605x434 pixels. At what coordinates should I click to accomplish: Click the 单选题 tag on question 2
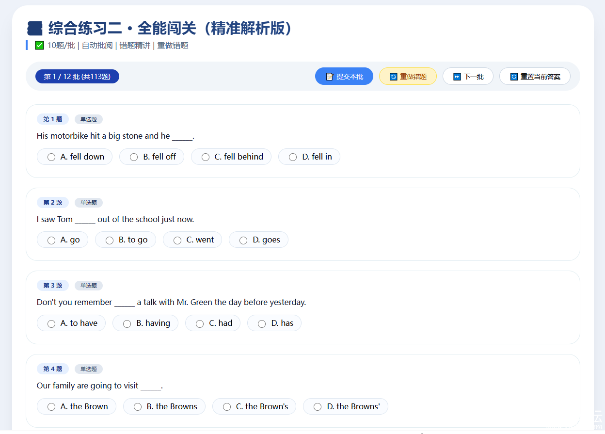pyautogui.click(x=89, y=203)
